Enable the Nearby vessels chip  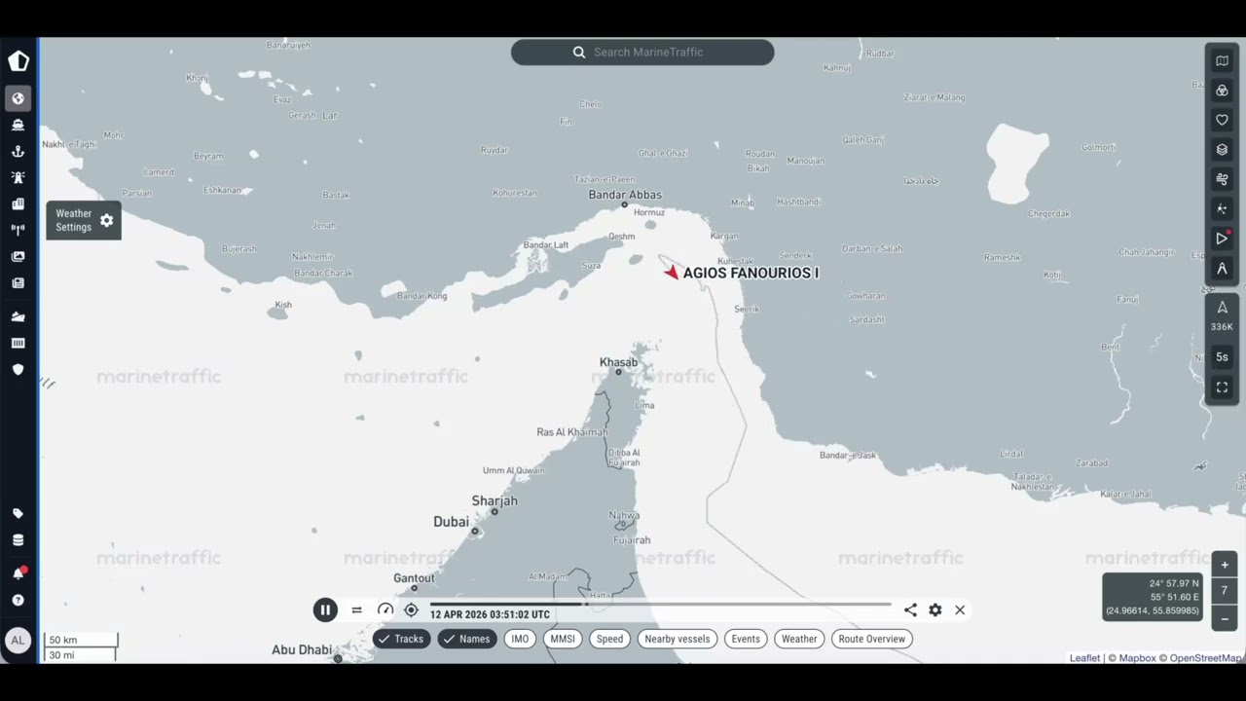[678, 639]
